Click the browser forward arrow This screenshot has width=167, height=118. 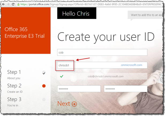click(8, 4)
